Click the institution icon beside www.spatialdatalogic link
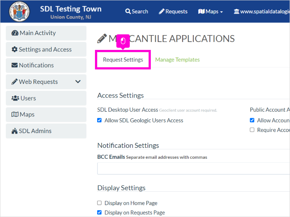 tap(236, 12)
